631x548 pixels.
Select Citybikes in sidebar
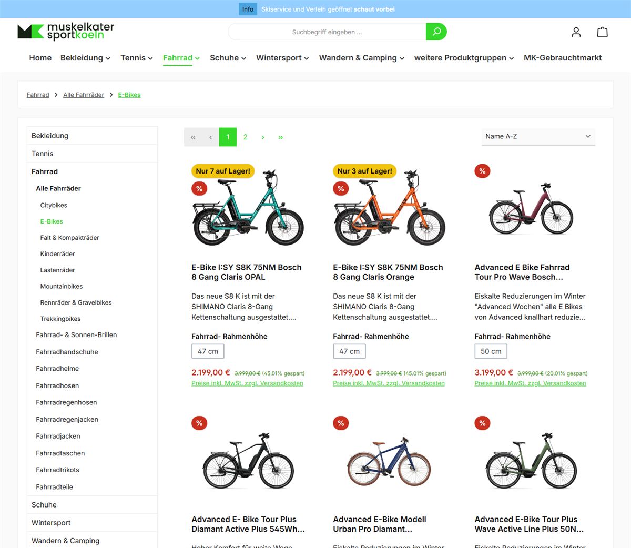click(54, 205)
